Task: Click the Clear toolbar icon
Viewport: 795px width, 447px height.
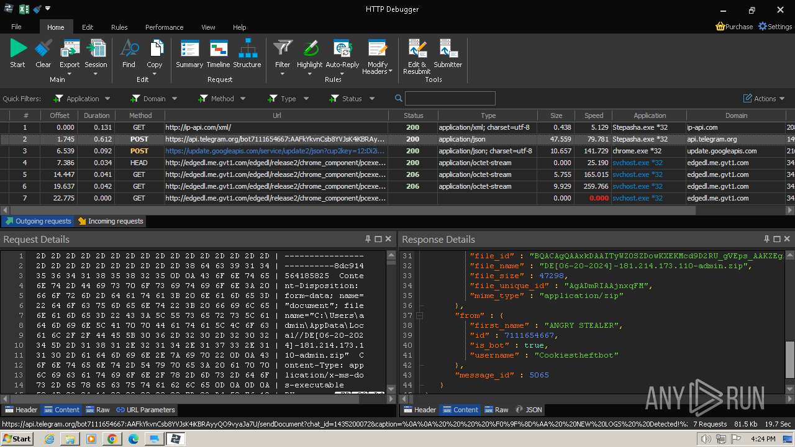Action: (x=43, y=48)
